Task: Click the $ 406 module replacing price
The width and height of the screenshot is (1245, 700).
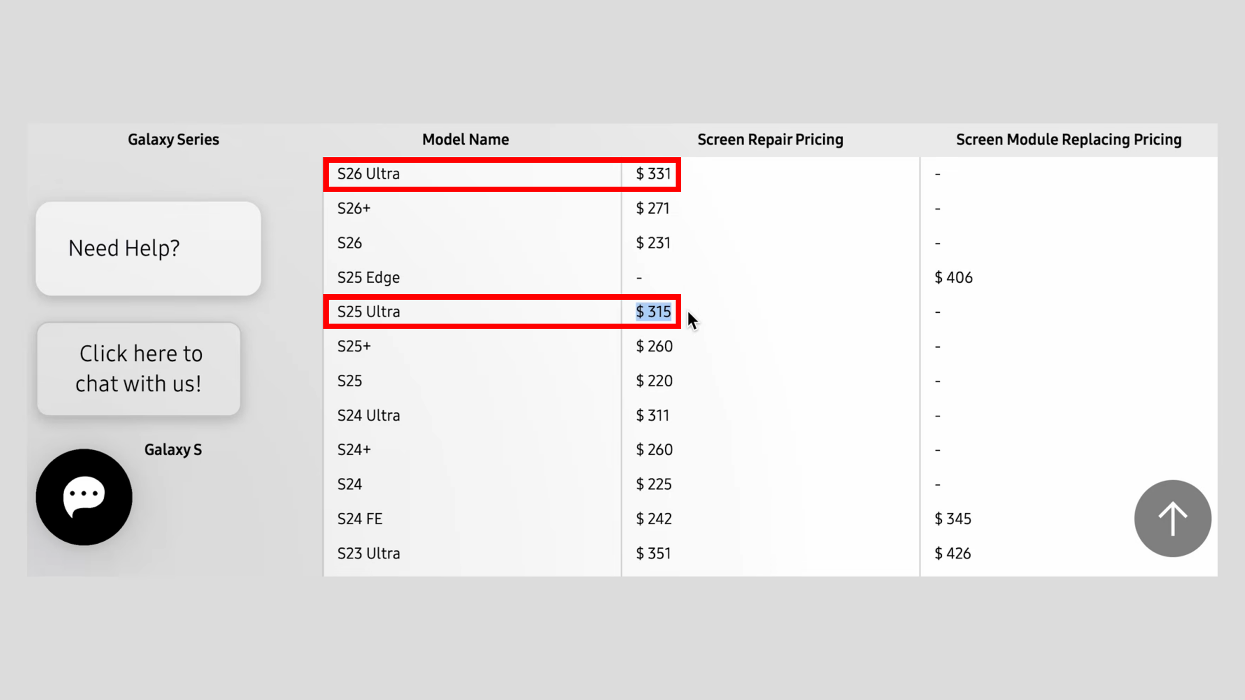Action: click(x=953, y=277)
